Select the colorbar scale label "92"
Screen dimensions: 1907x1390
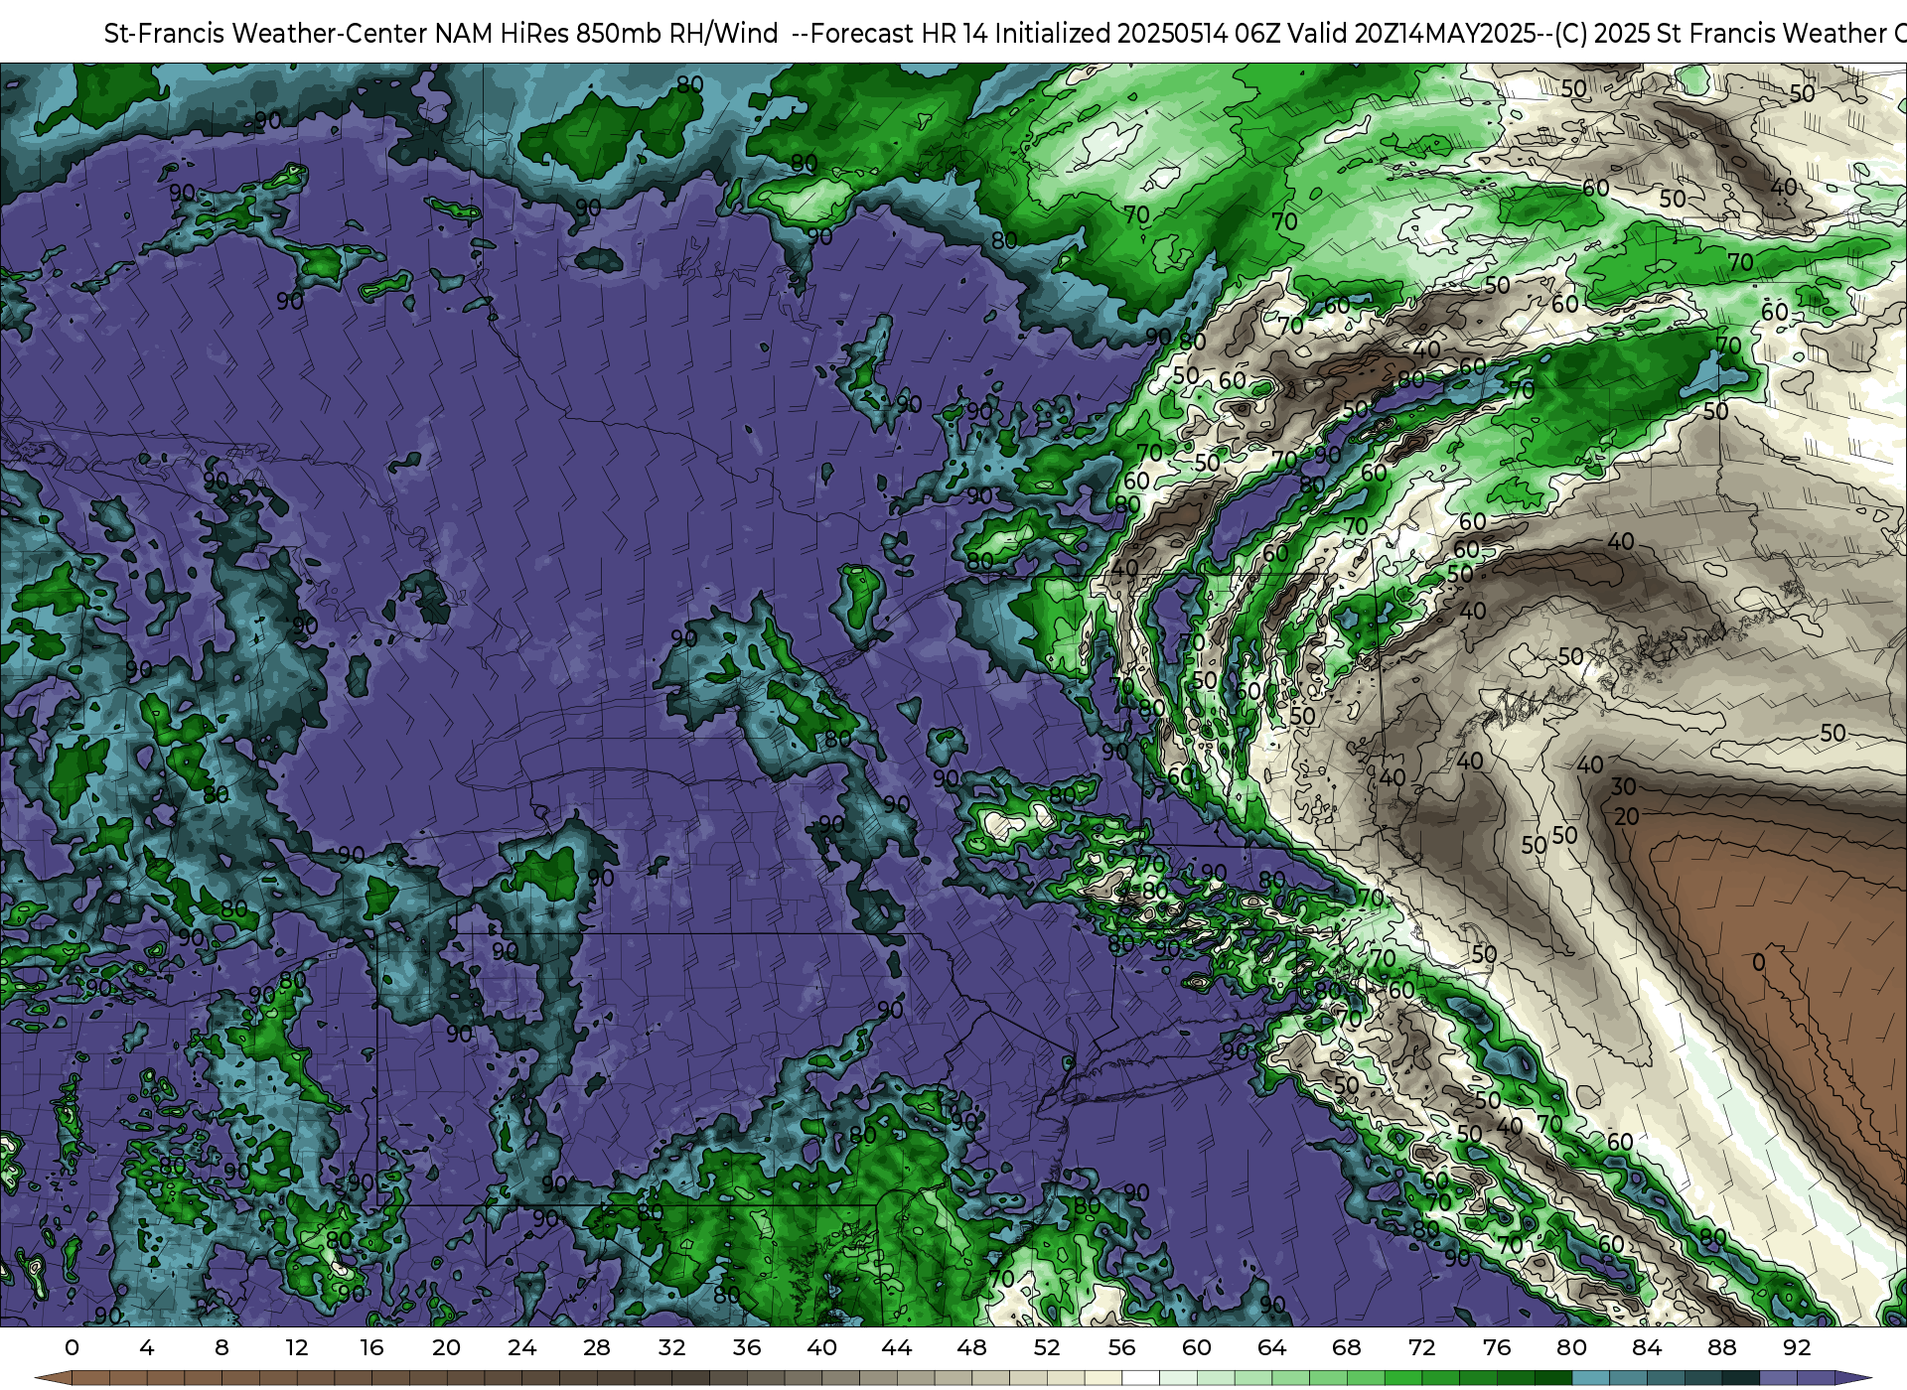coord(1797,1347)
